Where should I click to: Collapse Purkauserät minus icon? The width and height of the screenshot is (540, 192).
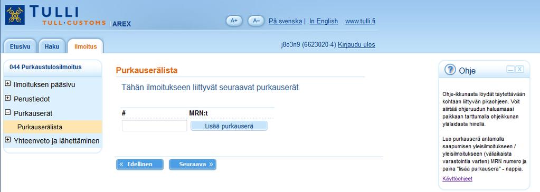pos(7,112)
